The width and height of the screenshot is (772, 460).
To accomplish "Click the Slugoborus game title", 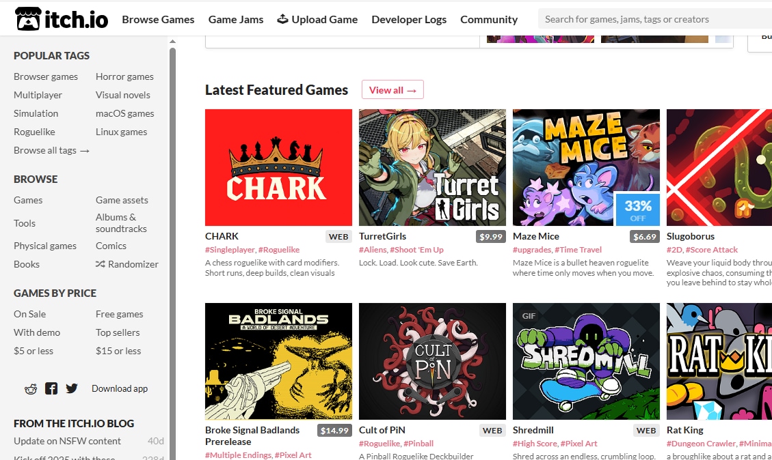I will 690,236.
